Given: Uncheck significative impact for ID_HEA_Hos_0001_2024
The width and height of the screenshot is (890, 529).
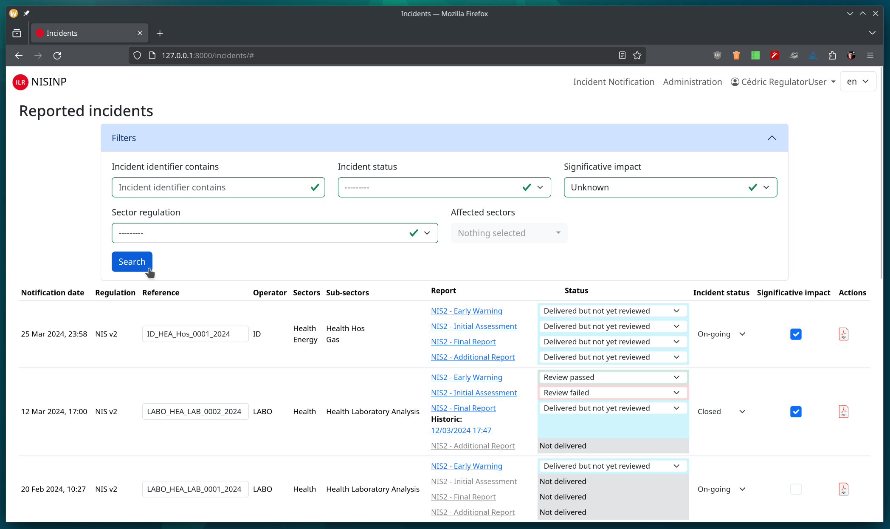Looking at the screenshot, I should click(x=796, y=334).
